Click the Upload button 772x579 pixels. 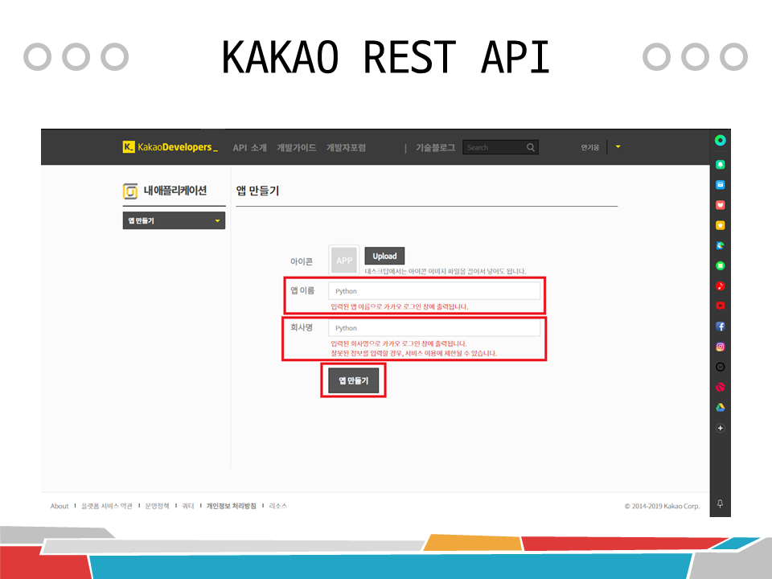(x=384, y=256)
